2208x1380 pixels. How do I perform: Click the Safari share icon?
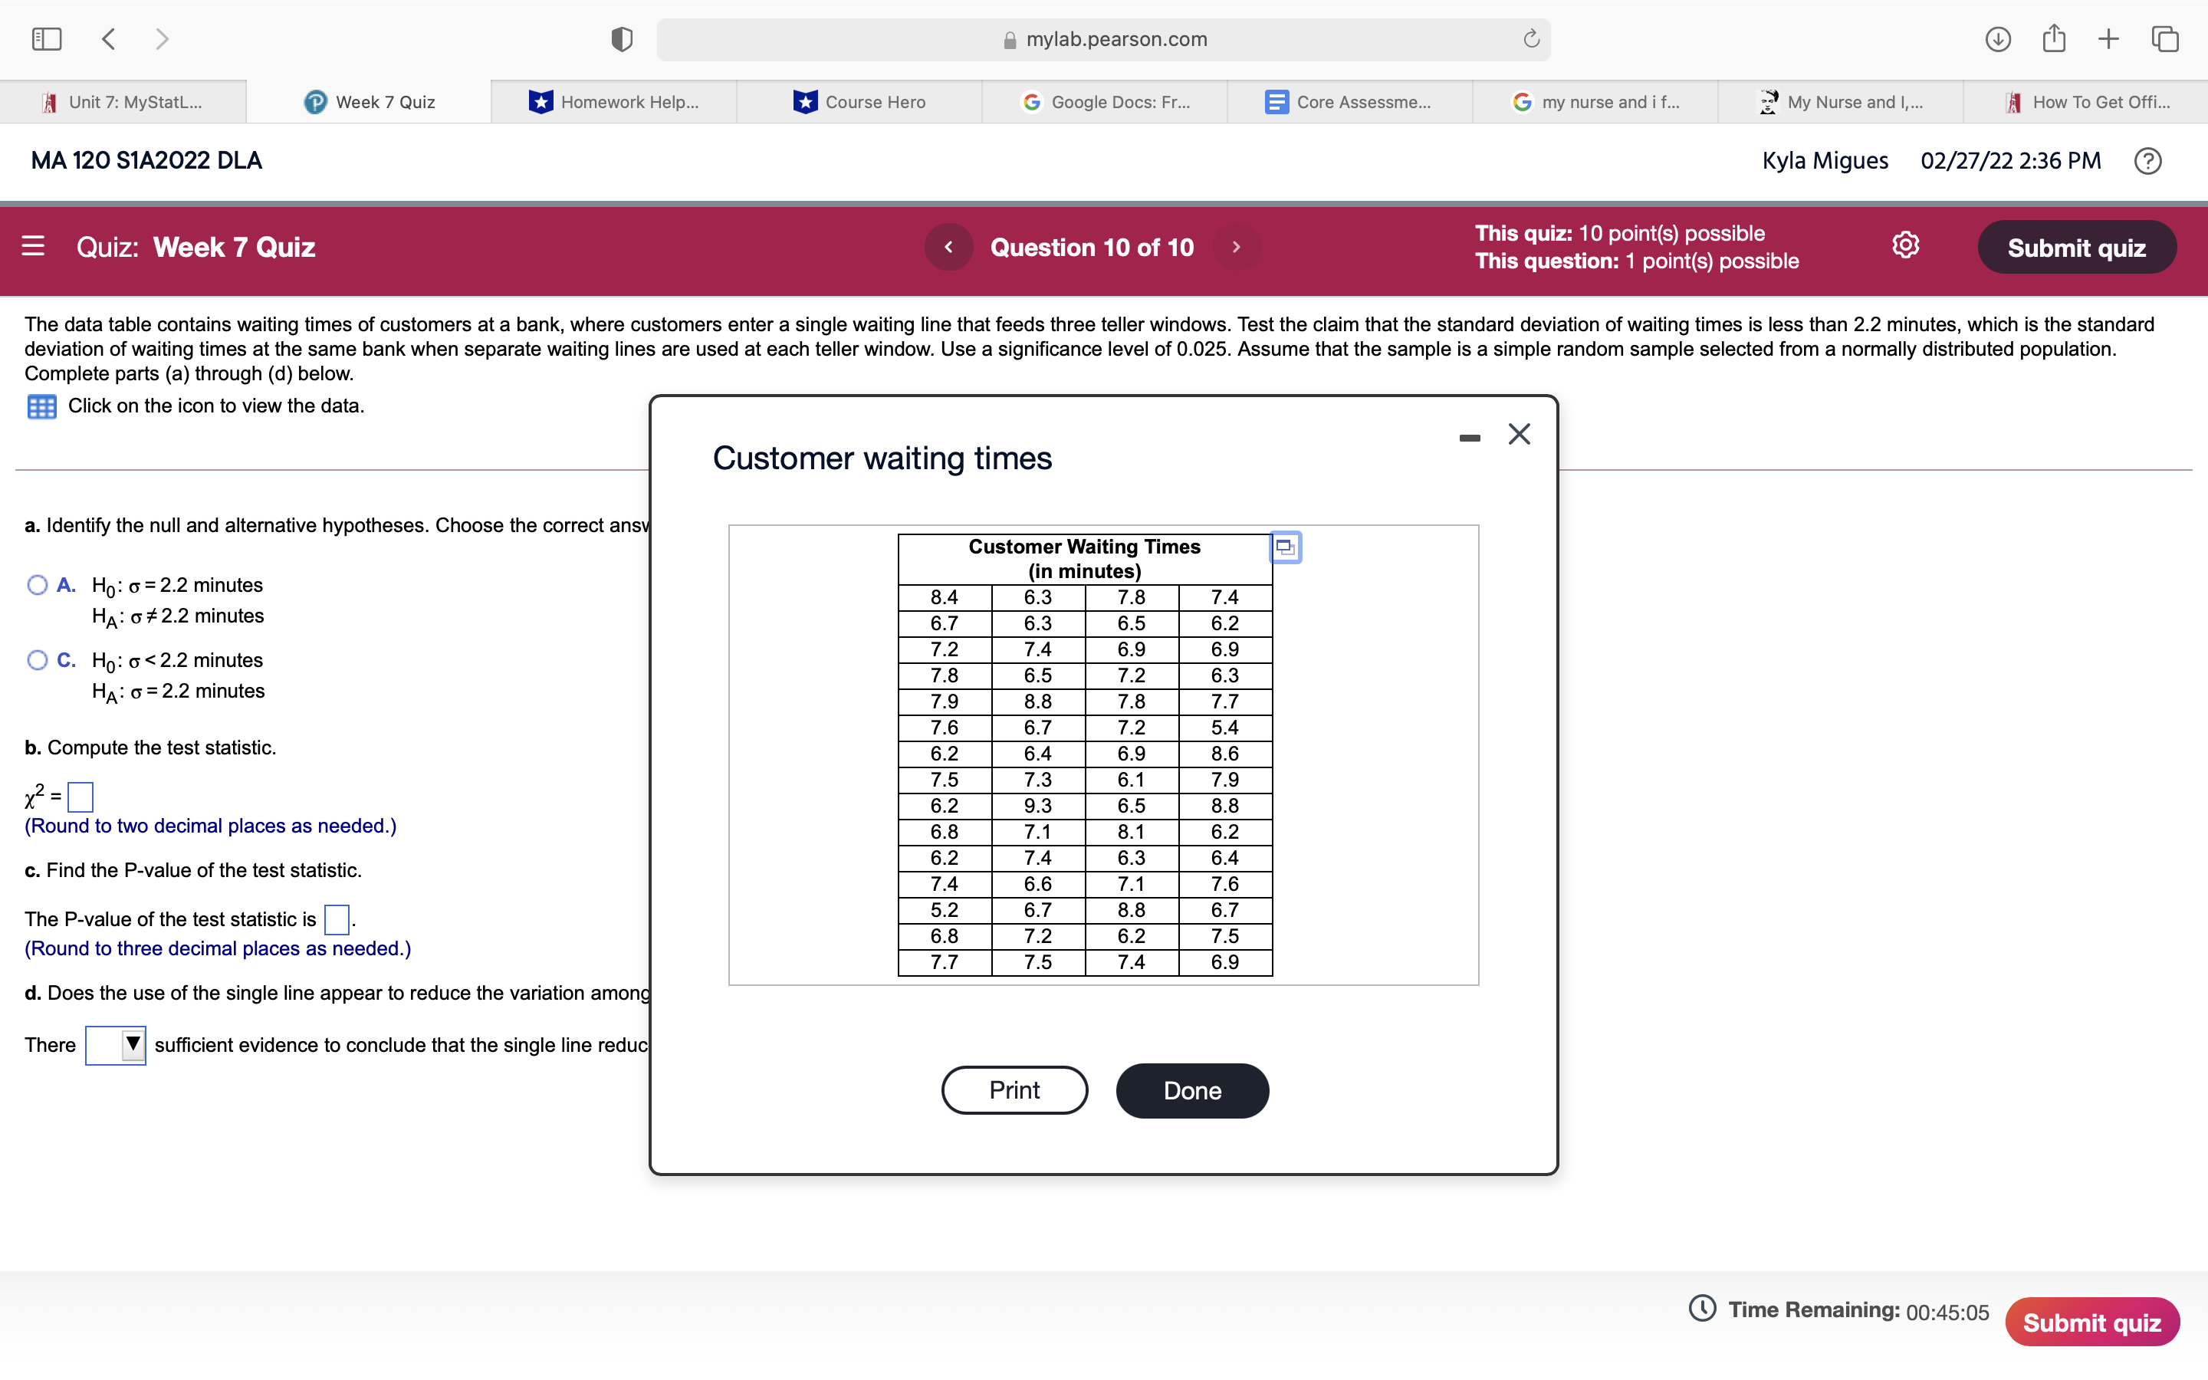(x=2053, y=39)
